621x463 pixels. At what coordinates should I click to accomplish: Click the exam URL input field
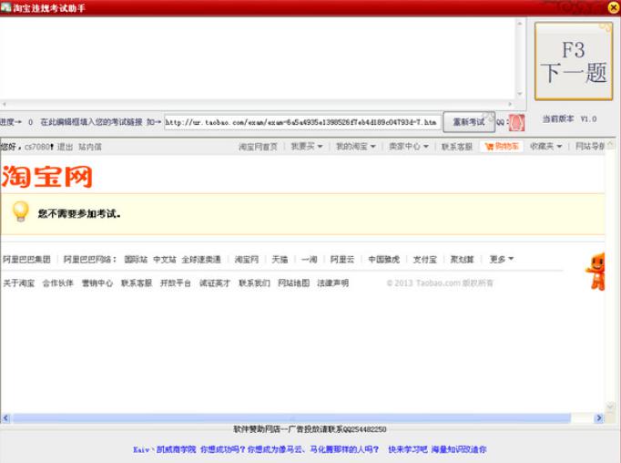[302, 122]
